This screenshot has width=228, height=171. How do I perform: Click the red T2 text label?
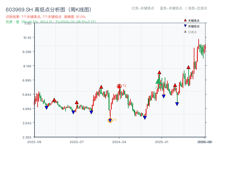coord(124,86)
